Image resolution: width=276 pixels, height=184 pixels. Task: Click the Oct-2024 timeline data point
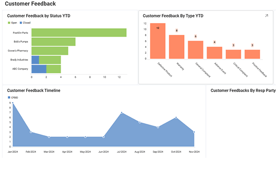click(176, 118)
